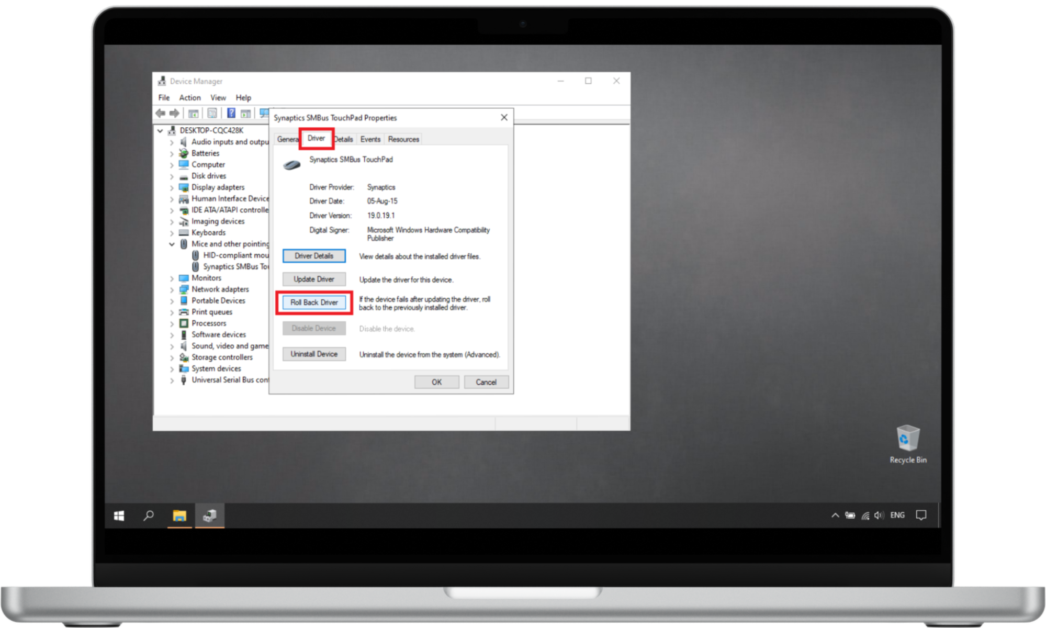This screenshot has width=1046, height=628.
Task: Click the Scan for hardware changes toolbar icon
Action: coord(264,113)
